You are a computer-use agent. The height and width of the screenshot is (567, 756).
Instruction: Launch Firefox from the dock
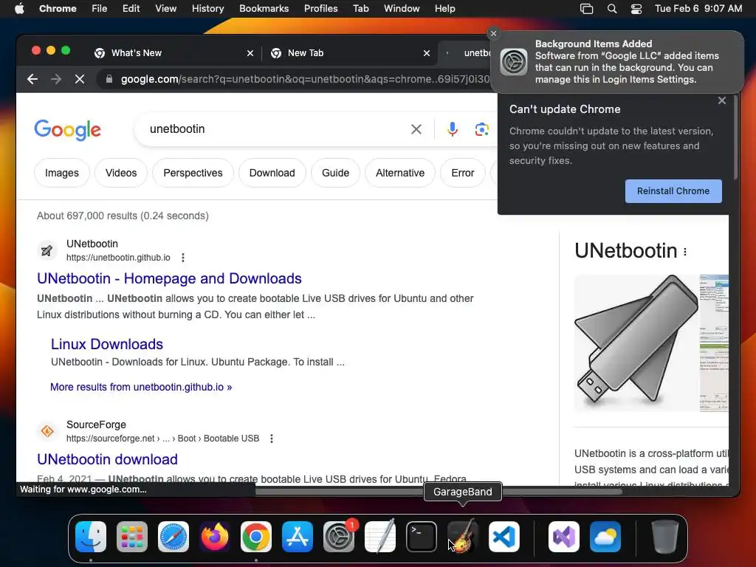pyautogui.click(x=215, y=537)
